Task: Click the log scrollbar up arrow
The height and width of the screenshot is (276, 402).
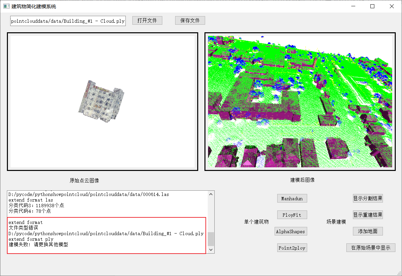Action: coord(211,194)
